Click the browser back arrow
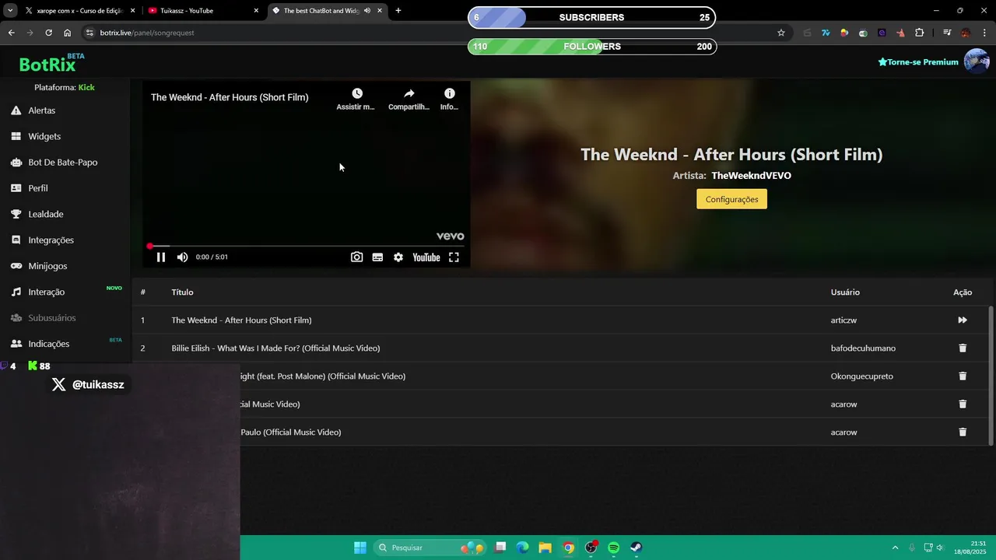Viewport: 996px width, 560px height. click(11, 33)
